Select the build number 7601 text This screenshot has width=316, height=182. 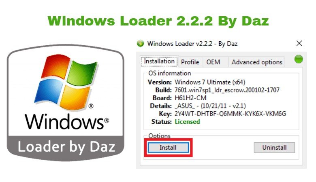tap(227, 90)
